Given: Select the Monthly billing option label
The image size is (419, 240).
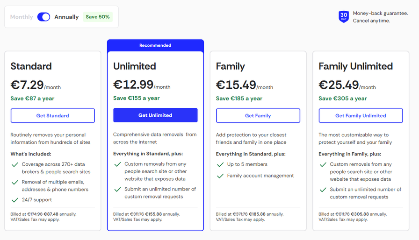Looking at the screenshot, I should (22, 17).
